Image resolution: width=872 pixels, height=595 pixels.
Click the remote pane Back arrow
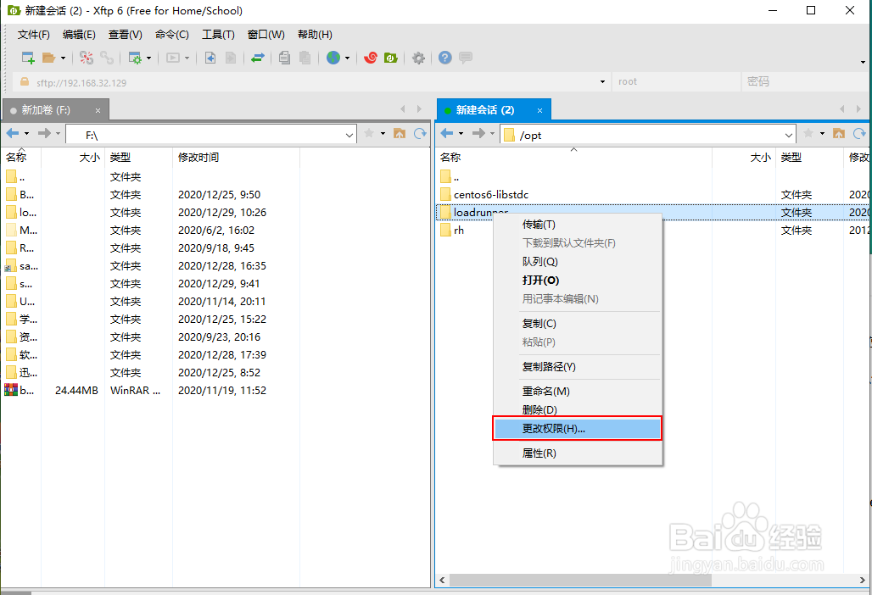tap(447, 133)
